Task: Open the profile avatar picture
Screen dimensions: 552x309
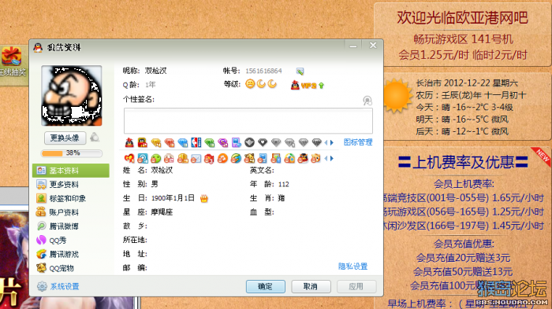Action: coord(72,95)
